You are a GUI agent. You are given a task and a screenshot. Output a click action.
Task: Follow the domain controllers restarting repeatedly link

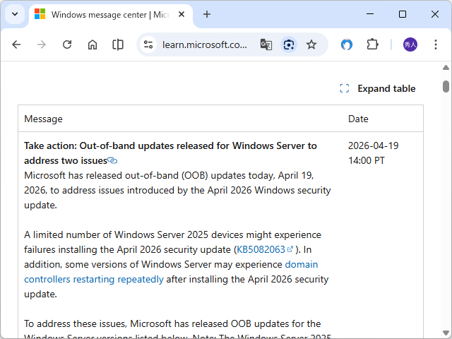pos(94,279)
